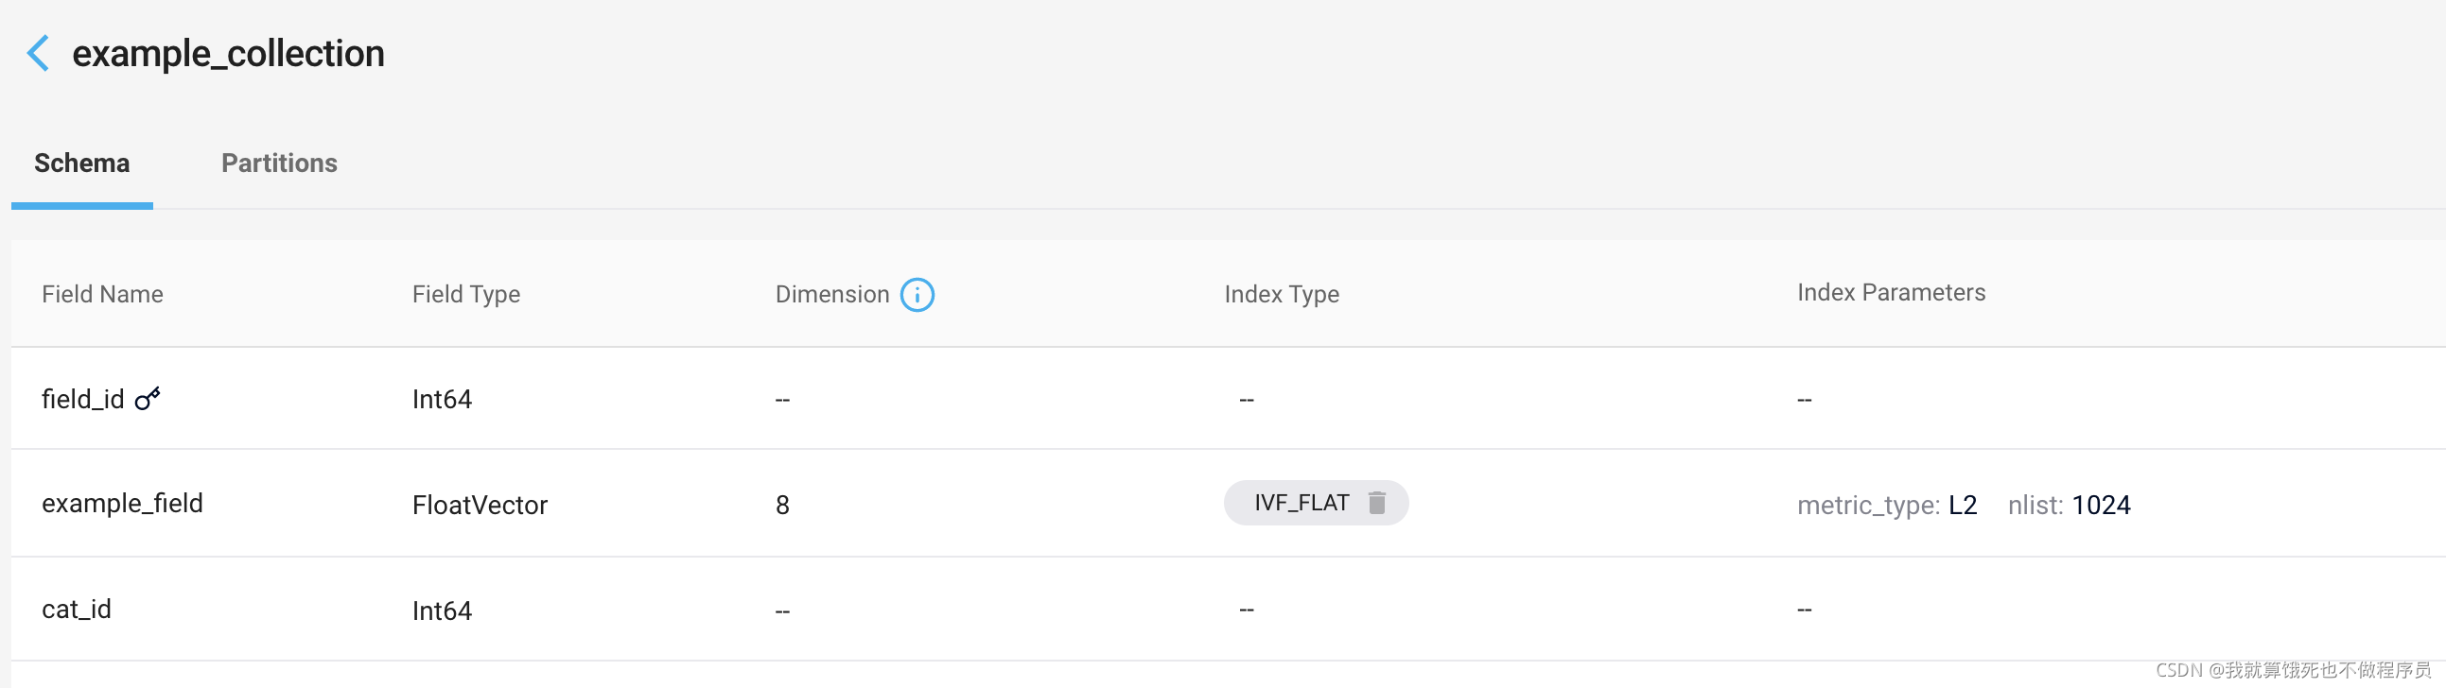This screenshot has height=688, width=2446.
Task: Switch to the Partitions tab
Action: (279, 163)
